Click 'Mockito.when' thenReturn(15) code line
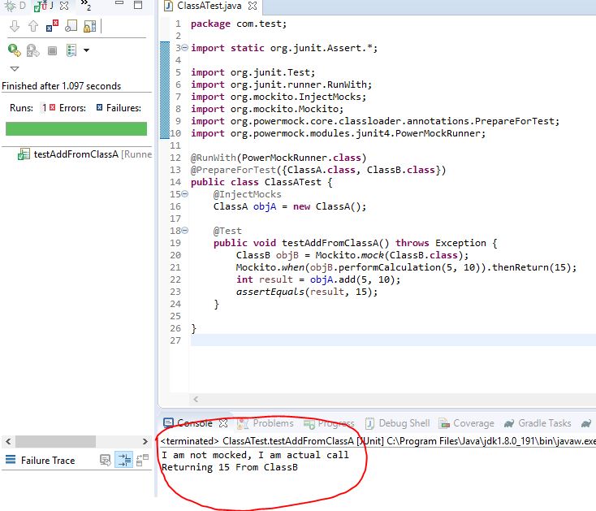 click(406, 267)
